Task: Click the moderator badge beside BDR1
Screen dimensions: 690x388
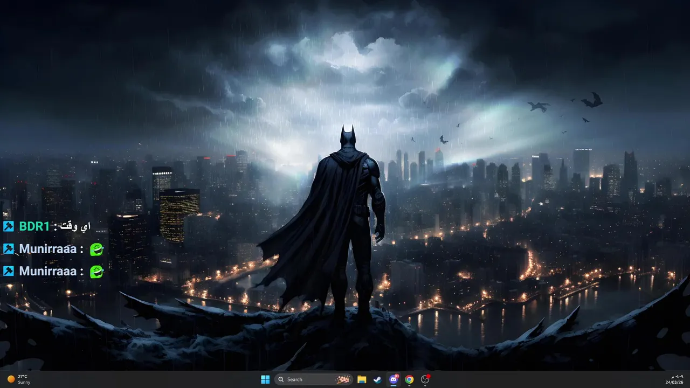Action: pos(9,226)
